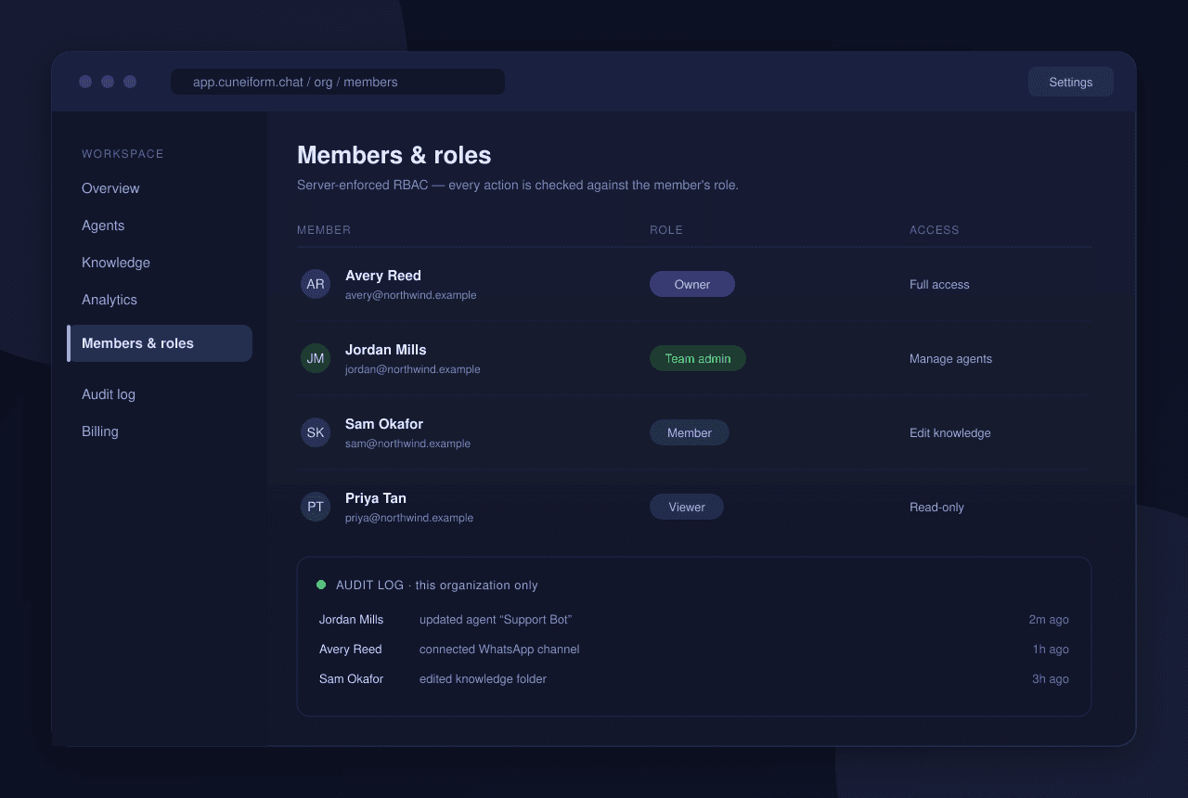Select Members & roles in the sidebar
The width and height of the screenshot is (1188, 798).
[x=160, y=343]
